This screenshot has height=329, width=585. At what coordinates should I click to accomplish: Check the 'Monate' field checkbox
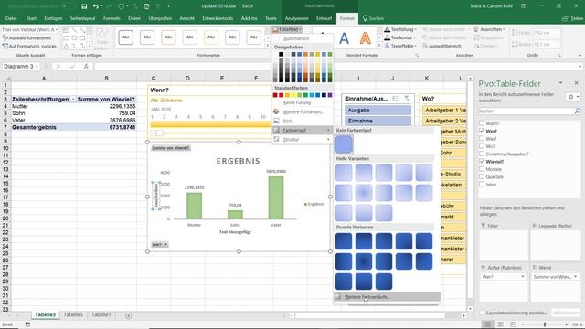pyautogui.click(x=482, y=169)
